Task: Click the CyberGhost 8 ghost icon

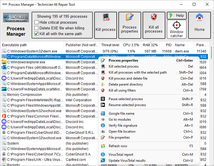Action: pos(4,133)
